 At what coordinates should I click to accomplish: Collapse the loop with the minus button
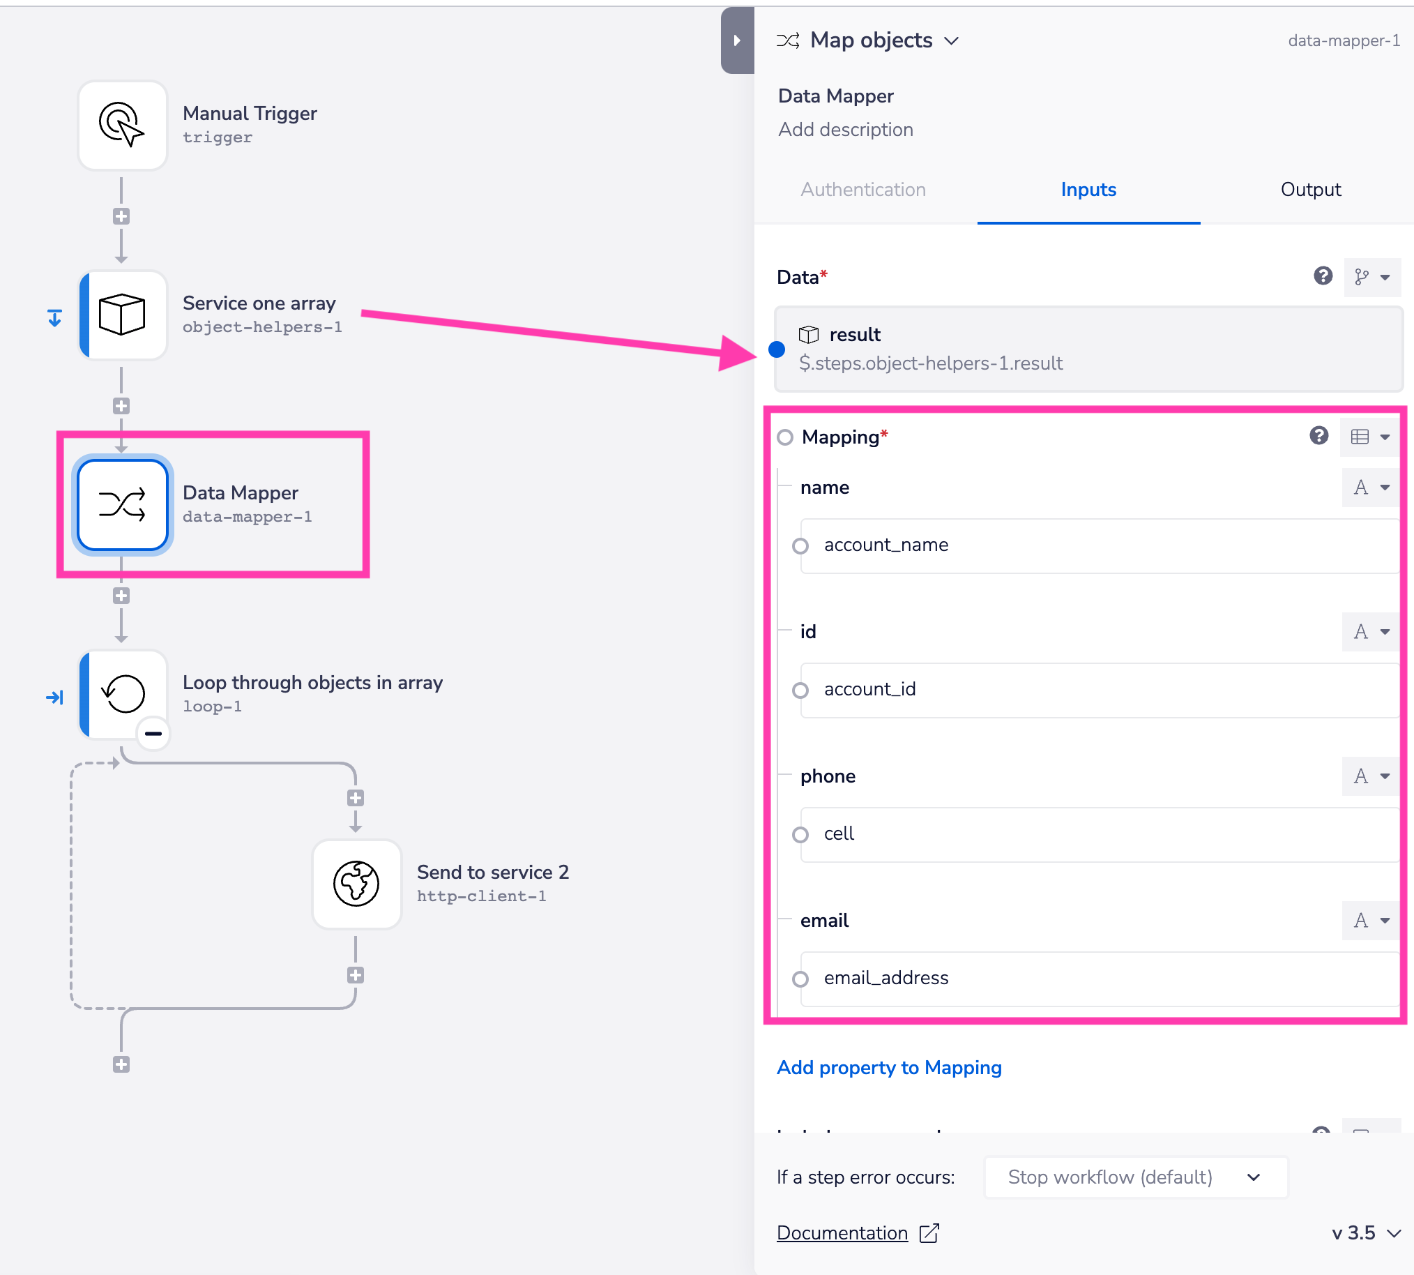pos(153,734)
